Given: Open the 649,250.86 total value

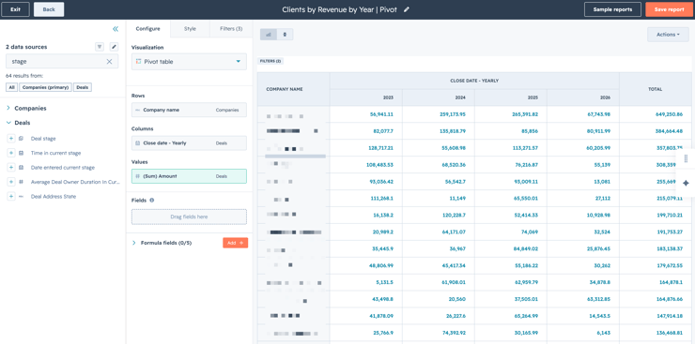Looking at the screenshot, I should pos(669,114).
